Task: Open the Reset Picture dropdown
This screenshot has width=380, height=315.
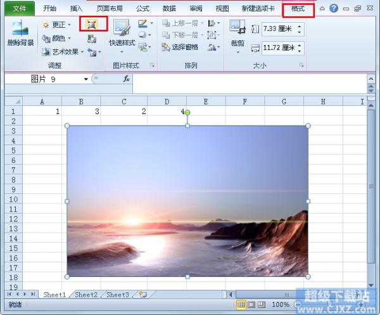Action: click(94, 52)
